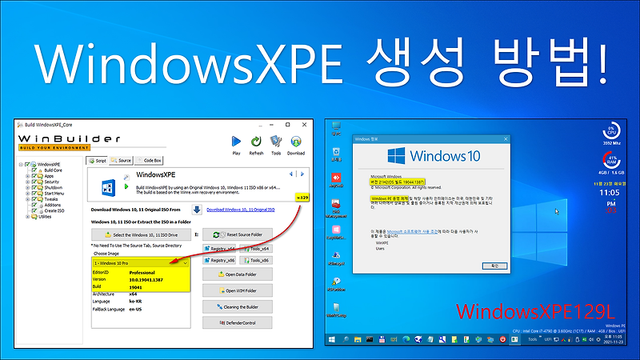Click the Tools_x64 button
This screenshot has width=640, height=360.
pyautogui.click(x=256, y=249)
